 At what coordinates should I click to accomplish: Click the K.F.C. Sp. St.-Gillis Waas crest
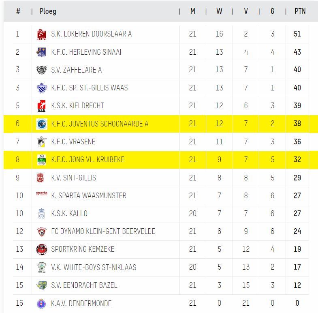pyautogui.click(x=41, y=88)
